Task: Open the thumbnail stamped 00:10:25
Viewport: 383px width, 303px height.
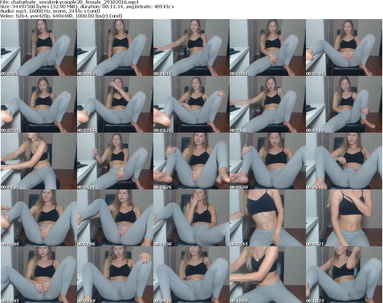Action: point(344,275)
